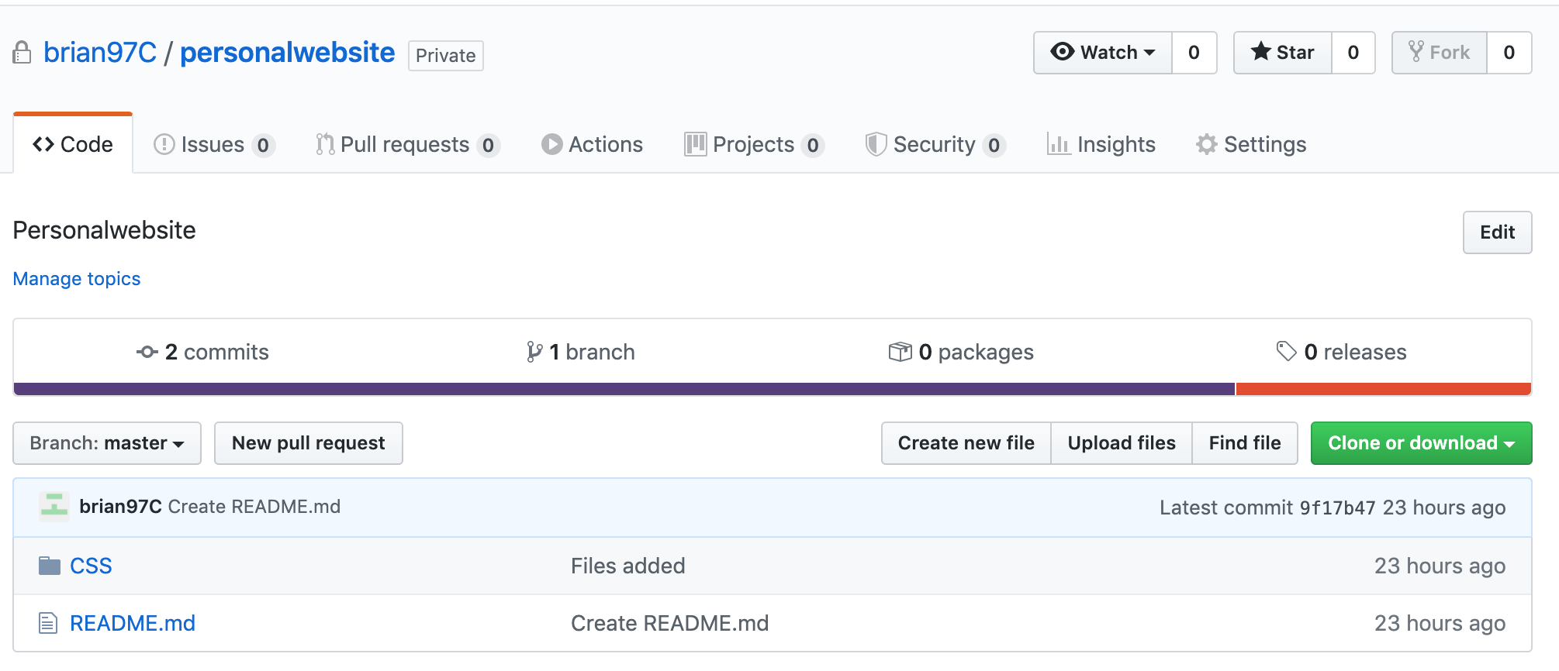The width and height of the screenshot is (1559, 671).
Task: Open the 'Files added' commit message
Action: pos(628,566)
